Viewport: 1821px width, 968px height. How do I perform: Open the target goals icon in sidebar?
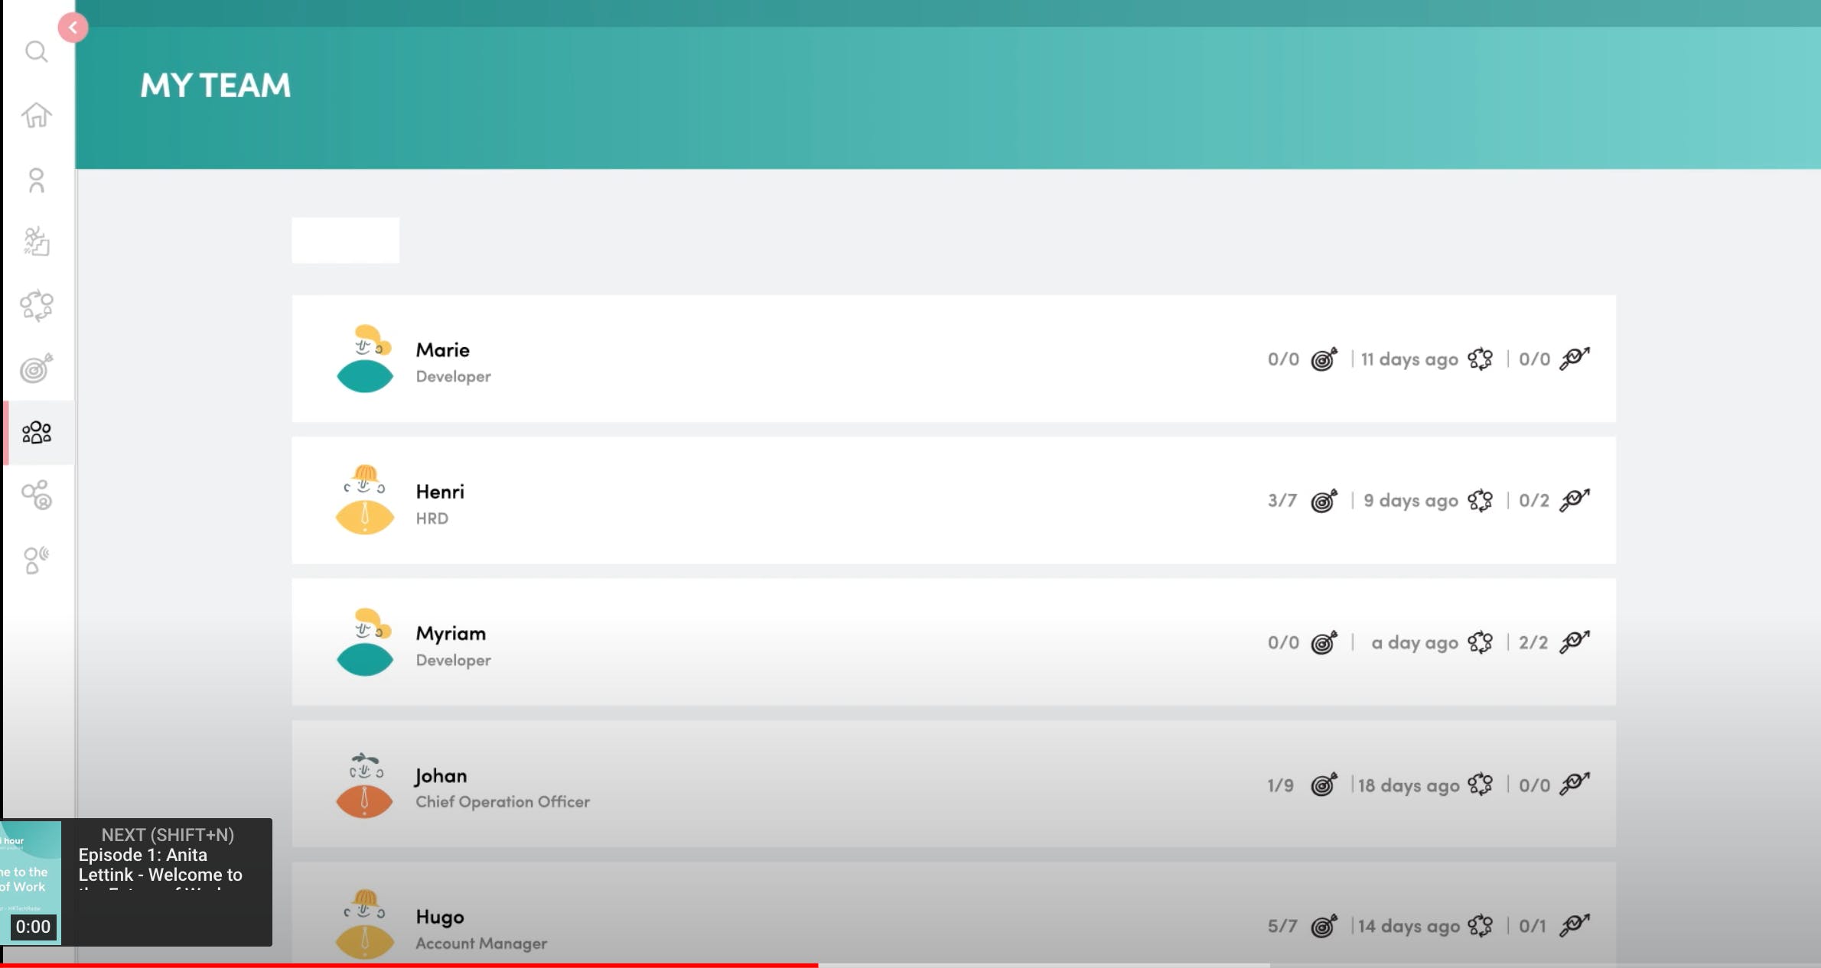click(x=36, y=369)
